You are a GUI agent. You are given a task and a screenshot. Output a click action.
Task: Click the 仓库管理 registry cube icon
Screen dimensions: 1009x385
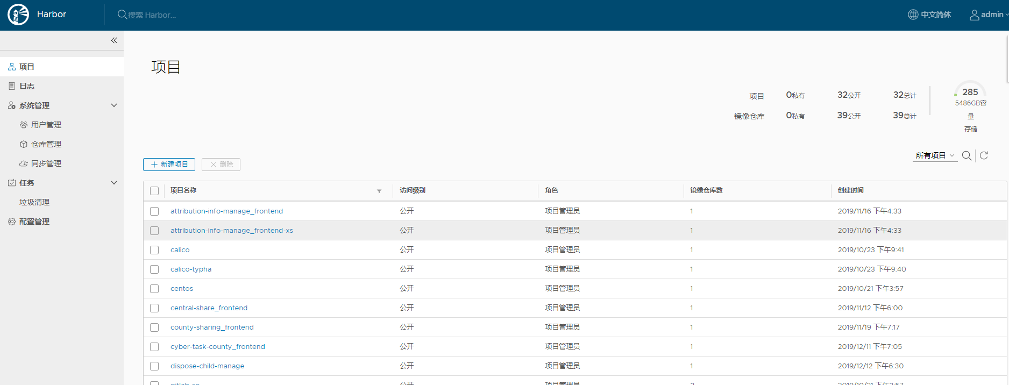pyautogui.click(x=24, y=144)
